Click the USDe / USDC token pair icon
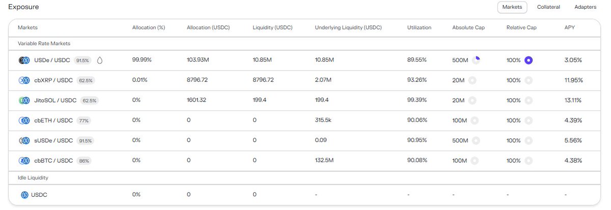This screenshot has width=611, height=210. [x=24, y=60]
